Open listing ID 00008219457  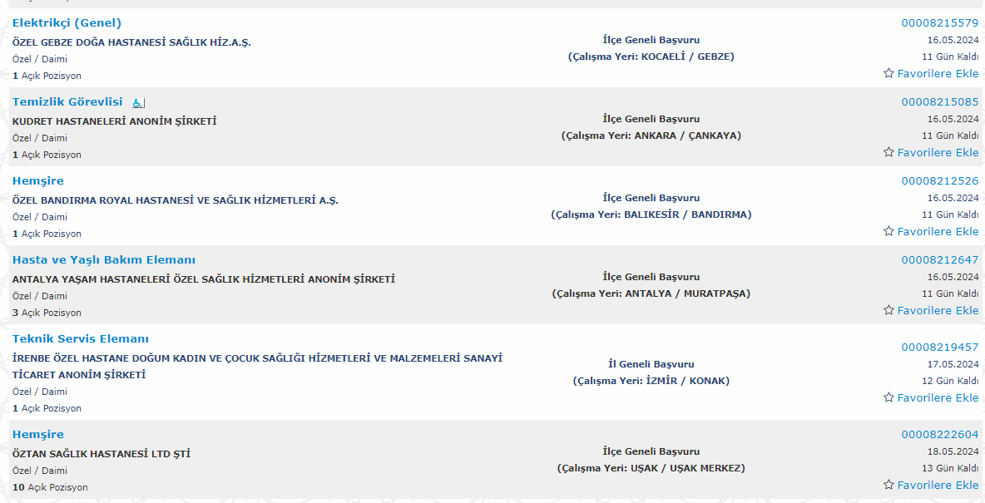point(940,347)
